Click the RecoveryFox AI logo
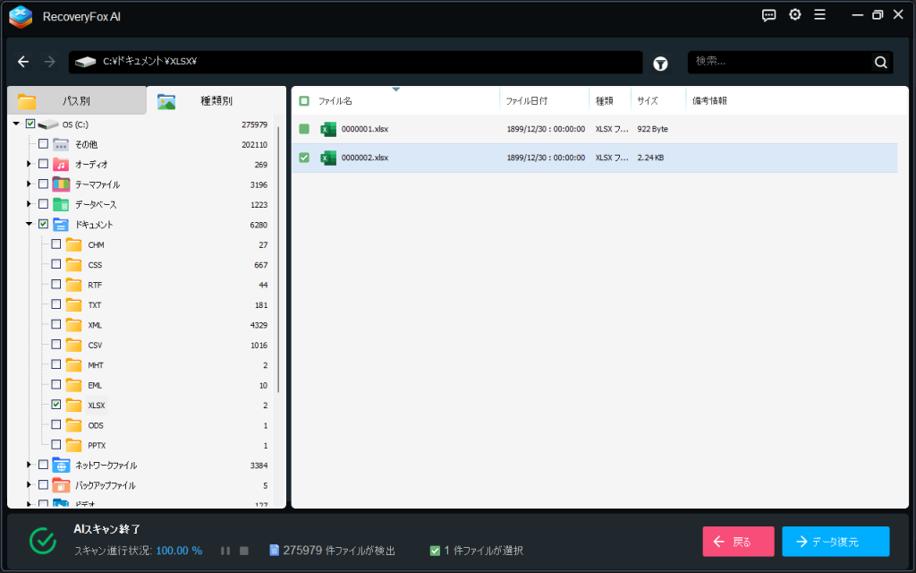Viewport: 916px width, 573px height. point(21,16)
